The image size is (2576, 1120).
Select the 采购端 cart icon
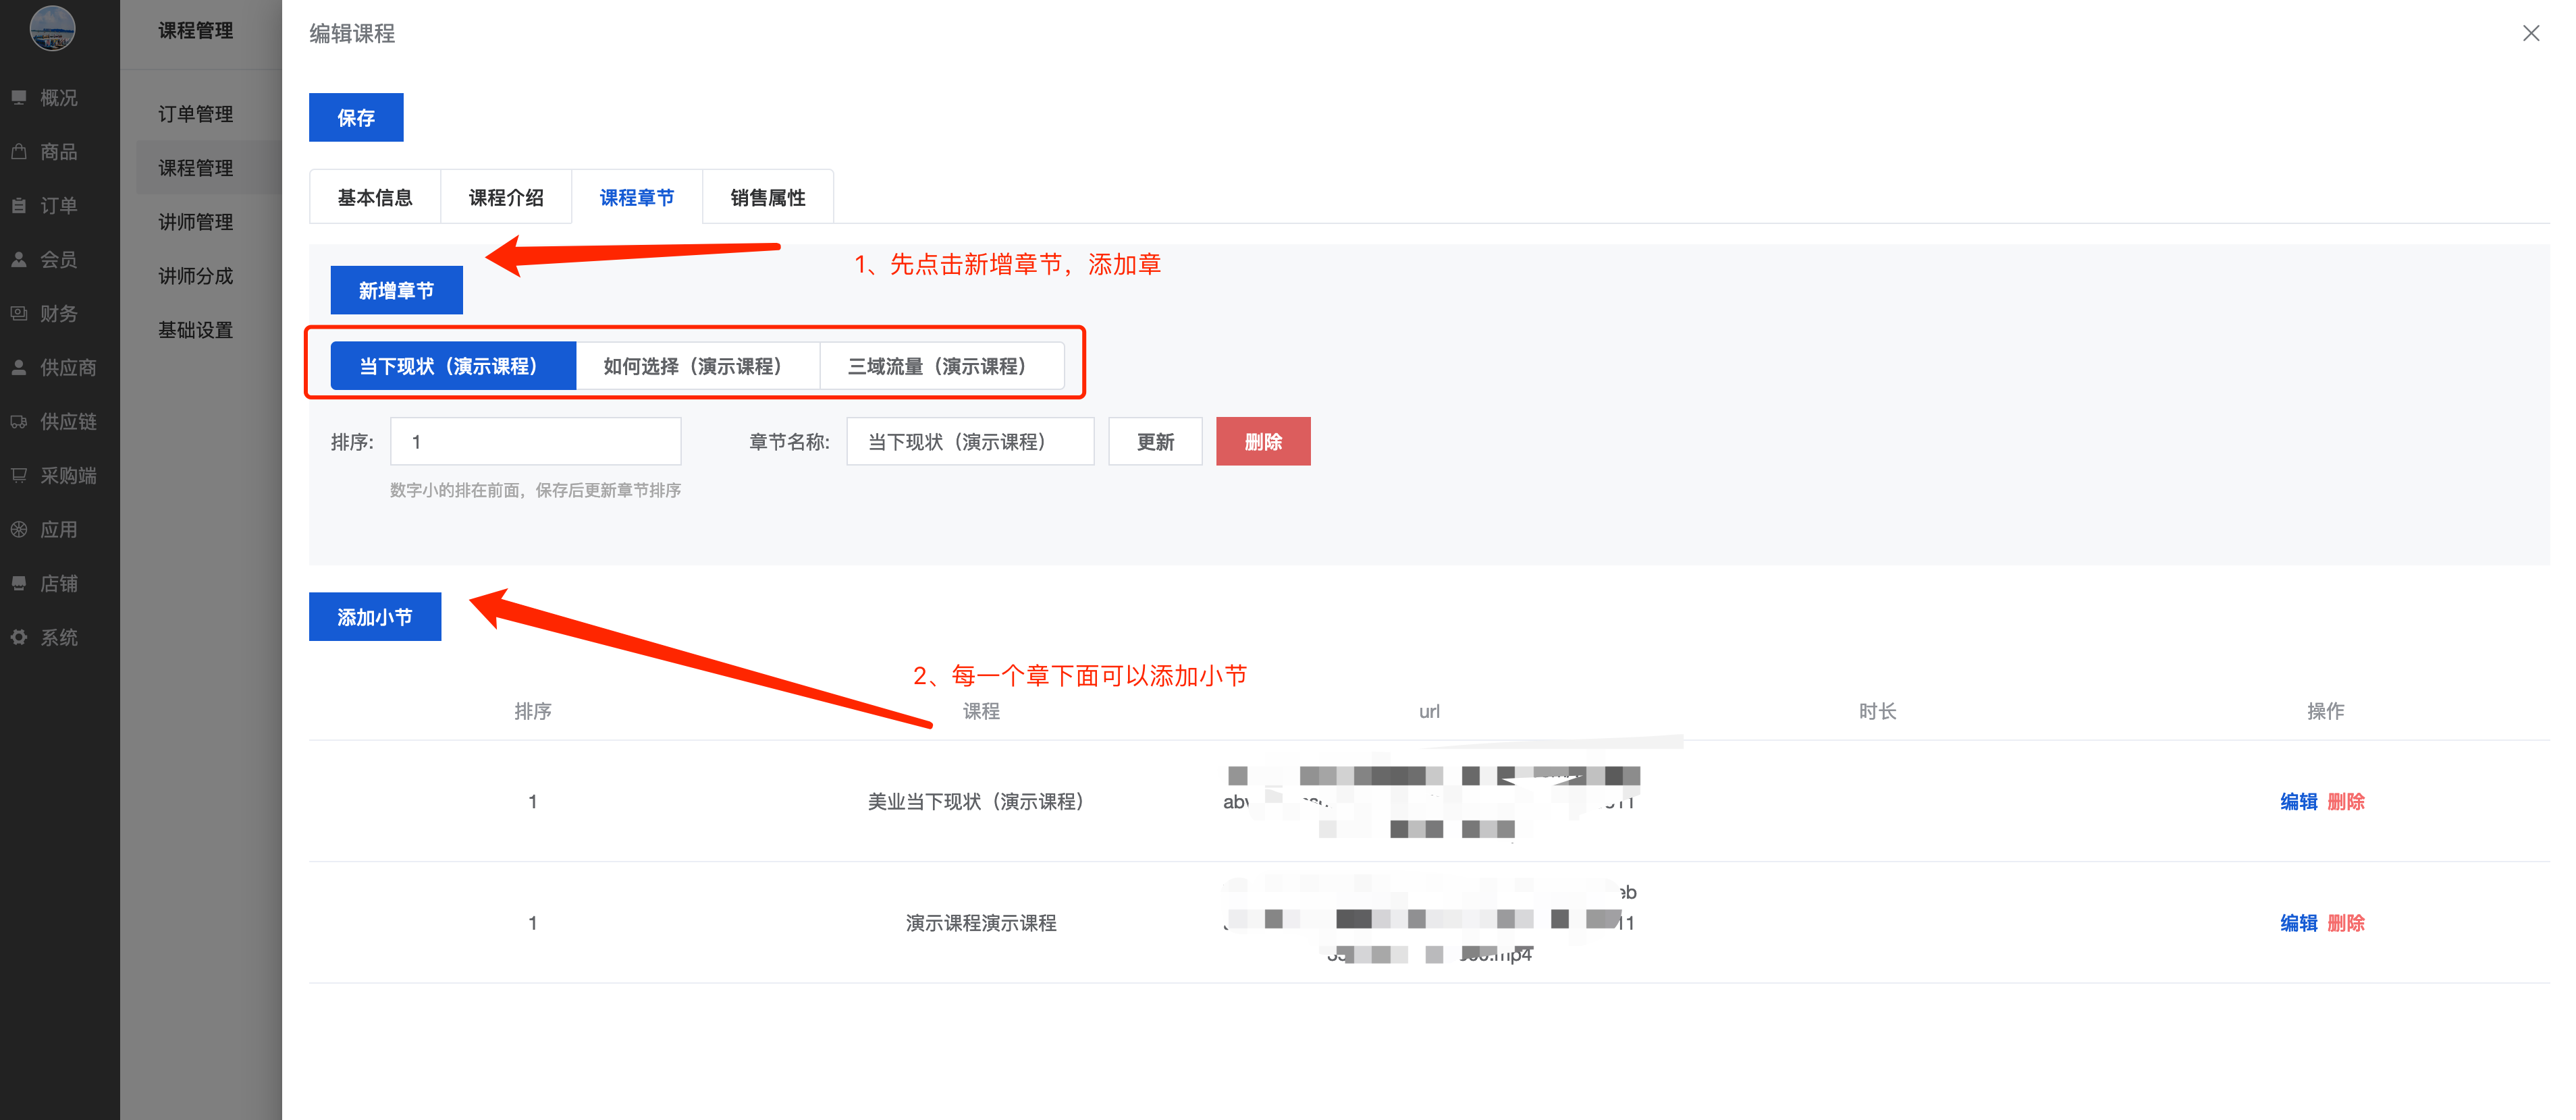(x=19, y=476)
